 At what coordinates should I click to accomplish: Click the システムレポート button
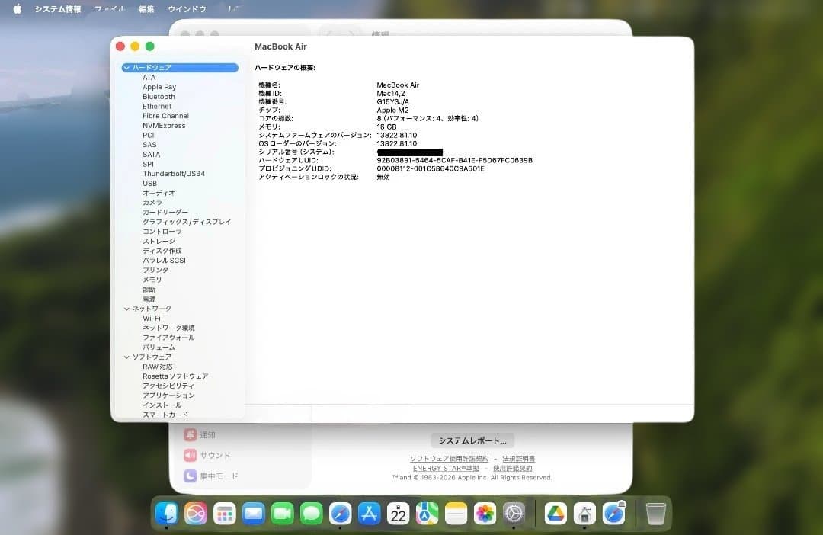pyautogui.click(x=472, y=440)
